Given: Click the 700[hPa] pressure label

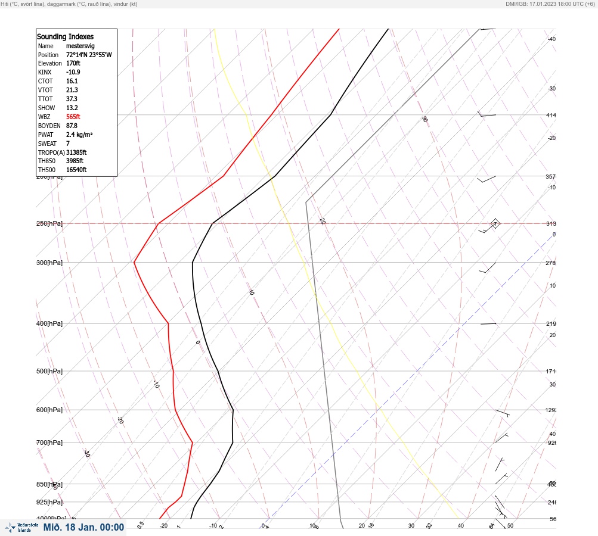Looking at the screenshot, I should click(49, 442).
